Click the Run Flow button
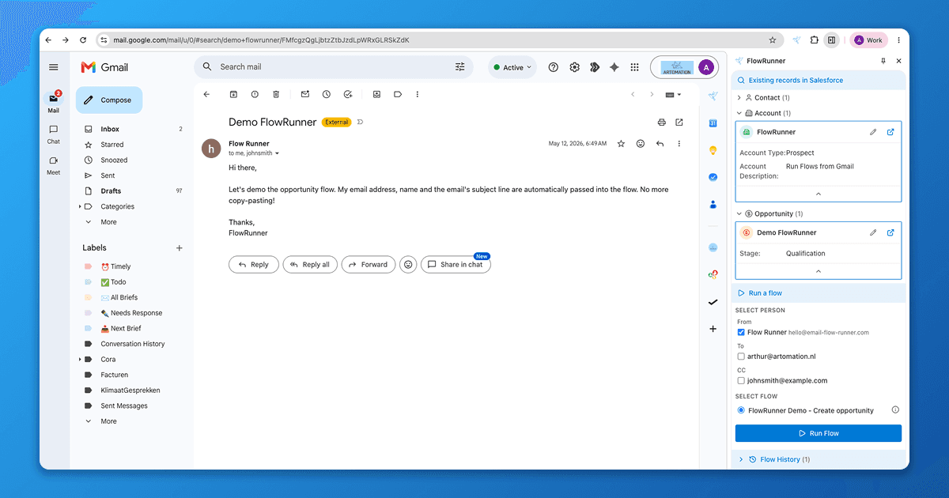This screenshot has height=498, width=949. coord(818,433)
